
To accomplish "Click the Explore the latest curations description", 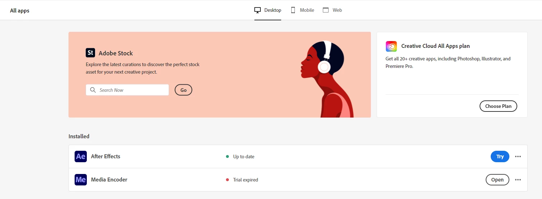I will pos(143,68).
